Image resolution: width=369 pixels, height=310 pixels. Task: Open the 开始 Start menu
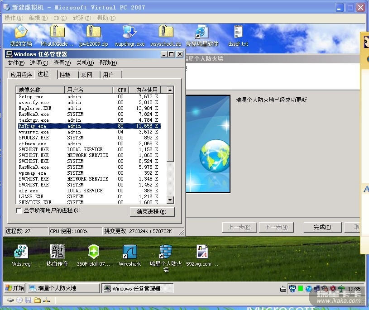pyautogui.click(x=15, y=288)
